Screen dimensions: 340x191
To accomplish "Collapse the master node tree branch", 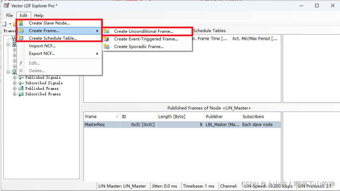I will [x=8, y=44].
